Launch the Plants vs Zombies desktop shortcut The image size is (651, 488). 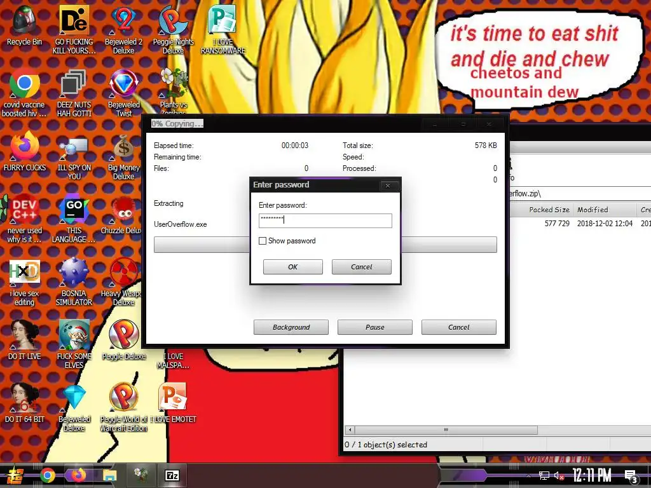tap(174, 91)
